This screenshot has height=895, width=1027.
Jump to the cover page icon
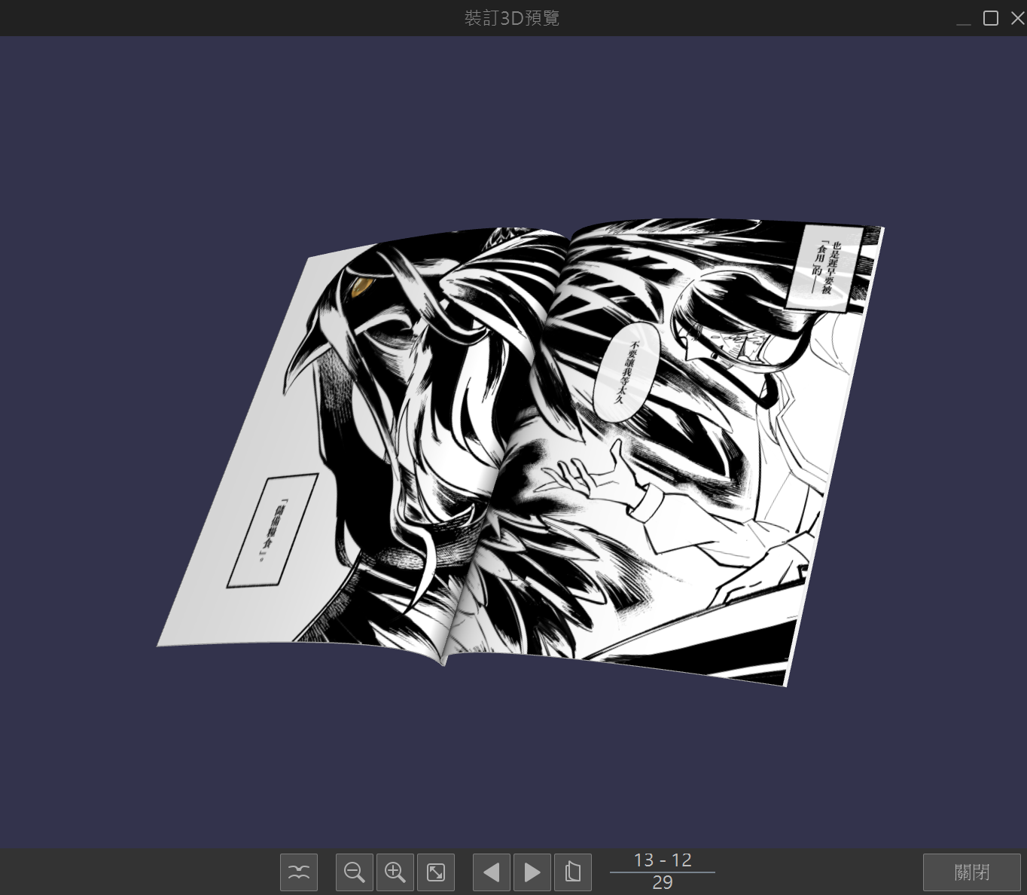pos(573,872)
